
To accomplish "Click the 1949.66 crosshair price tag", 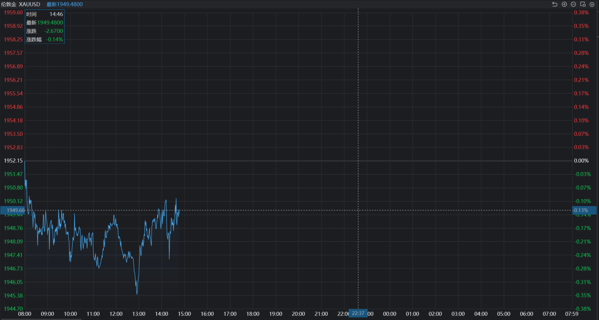I will coord(13,210).
